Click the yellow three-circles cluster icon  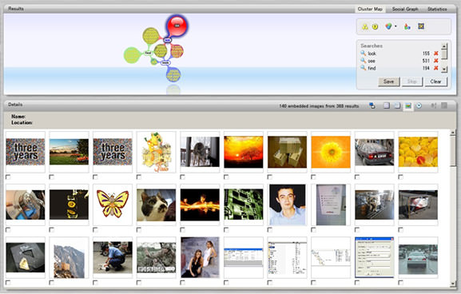(x=365, y=26)
